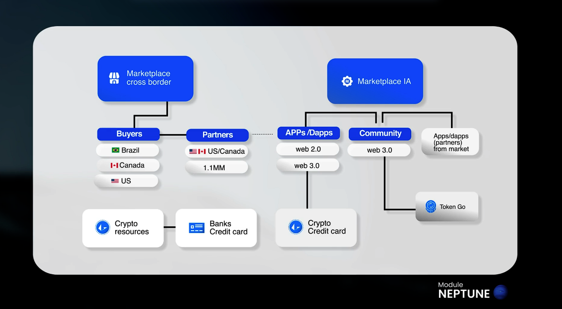Viewport: 562px width, 309px height.
Task: Select the Partners header label
Action: [x=218, y=135]
